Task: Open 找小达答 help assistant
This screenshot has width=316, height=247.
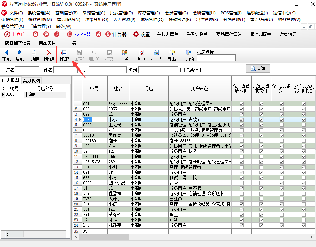Action: click(x=78, y=34)
